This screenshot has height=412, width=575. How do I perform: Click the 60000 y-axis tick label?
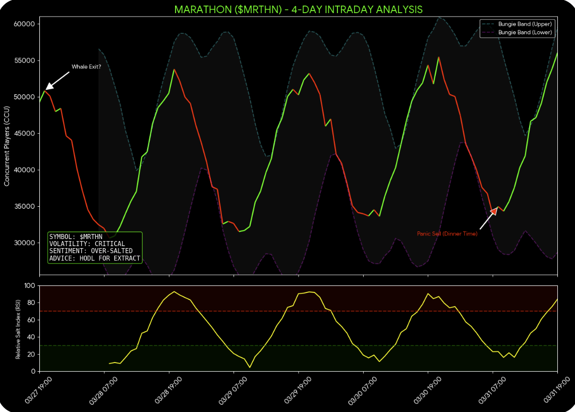24,24
